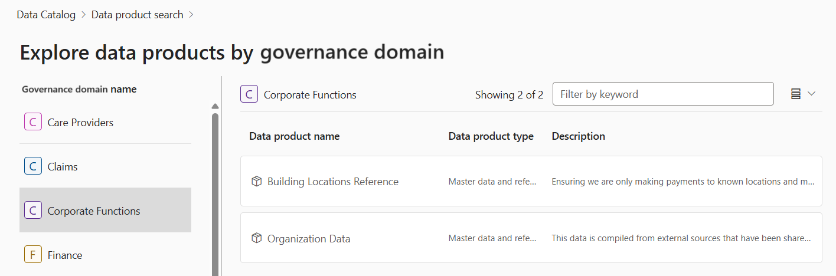The width and height of the screenshot is (836, 276).
Task: Go to Data product search breadcrumb
Action: pos(137,15)
